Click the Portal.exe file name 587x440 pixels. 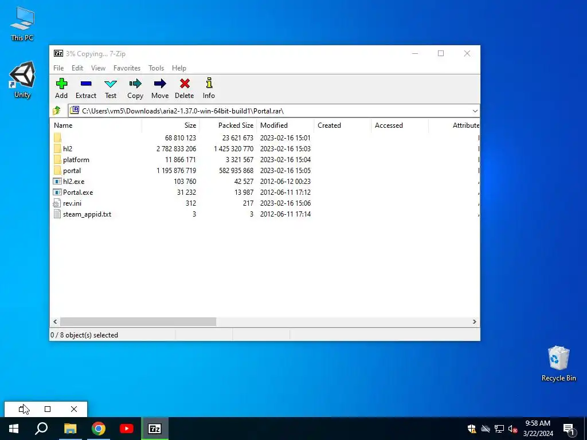[78, 192]
